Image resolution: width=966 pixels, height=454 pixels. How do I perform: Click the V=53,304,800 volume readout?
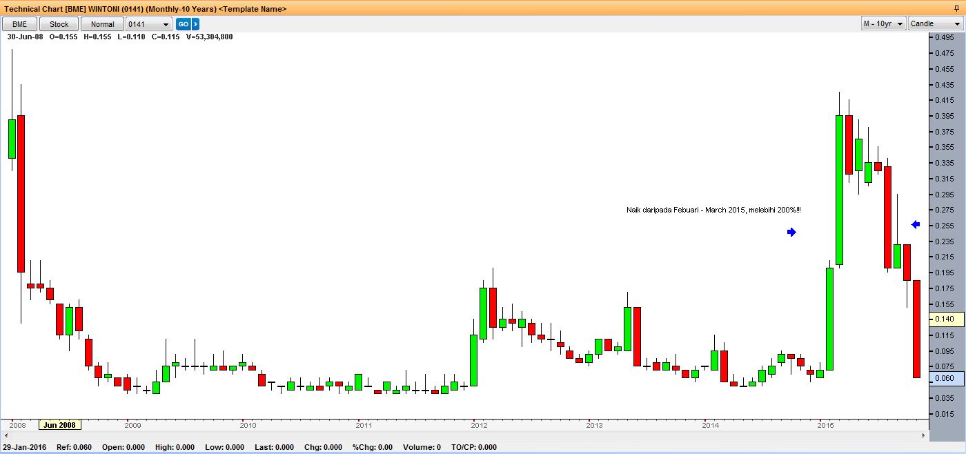tap(209, 37)
